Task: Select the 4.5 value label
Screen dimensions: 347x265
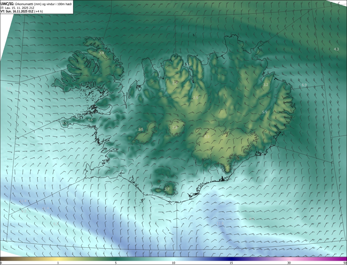Action: pyautogui.click(x=65, y=123)
